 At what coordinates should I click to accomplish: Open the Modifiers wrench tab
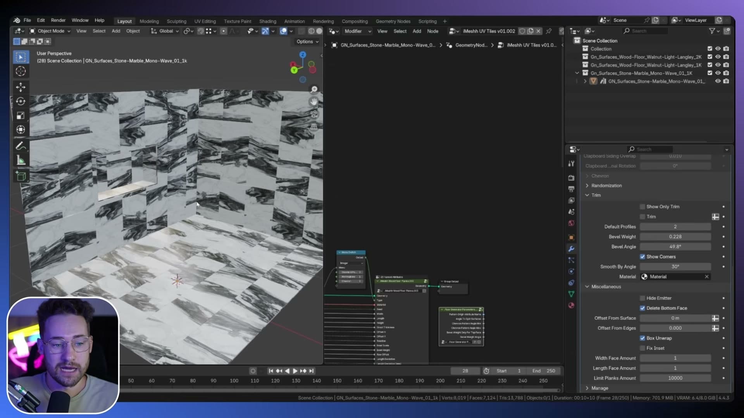[x=571, y=249]
